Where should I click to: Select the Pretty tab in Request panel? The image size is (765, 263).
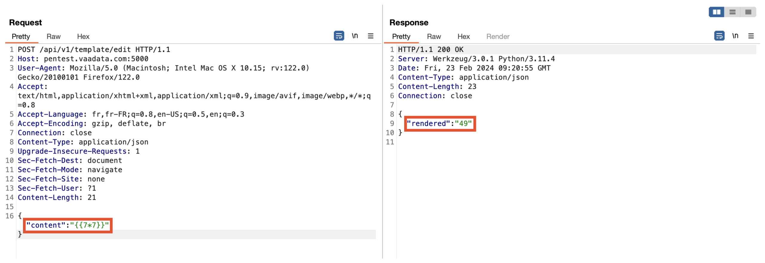(x=21, y=36)
